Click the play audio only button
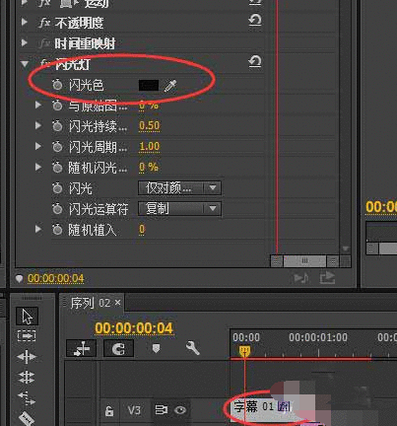397x426 pixels. [301, 278]
